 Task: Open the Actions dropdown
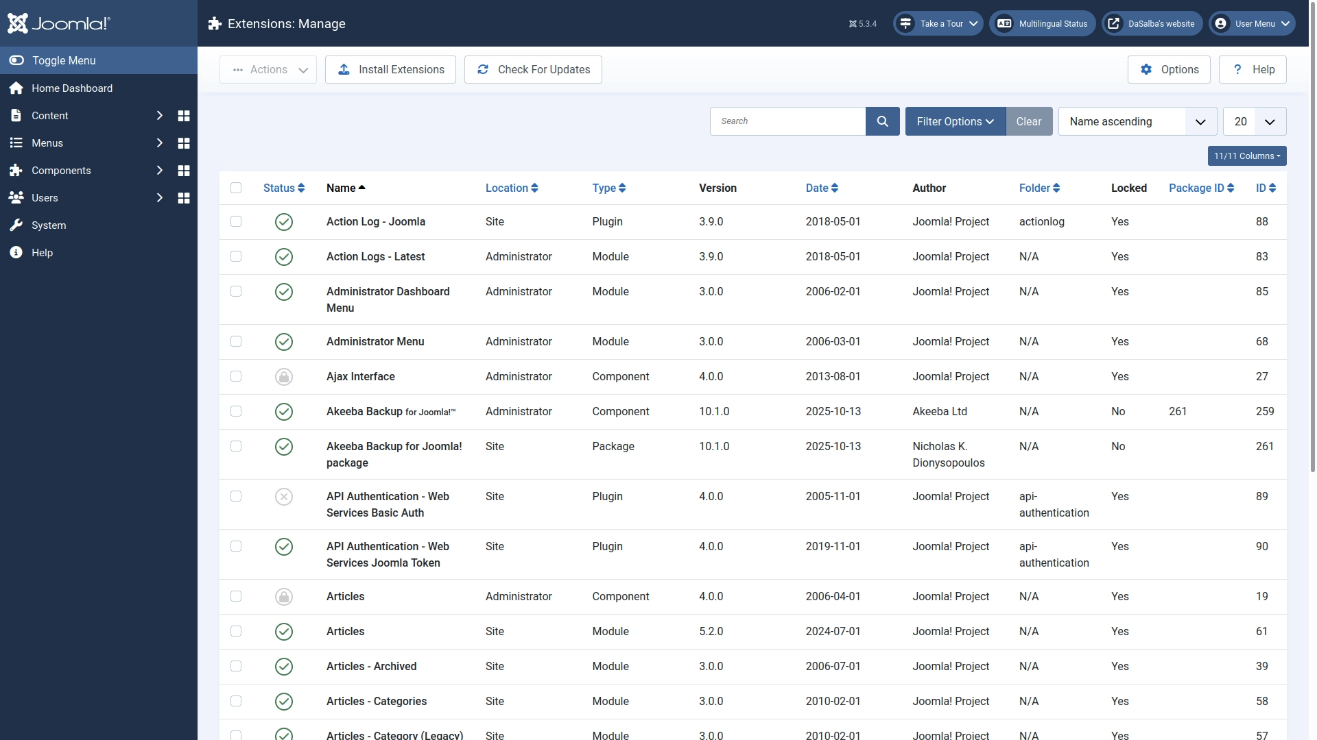click(268, 69)
